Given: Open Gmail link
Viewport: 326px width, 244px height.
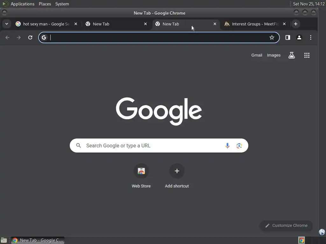Looking at the screenshot, I should pos(257,55).
